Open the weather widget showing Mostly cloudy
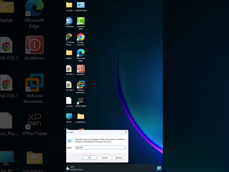229x172 pixels. pos(74,168)
